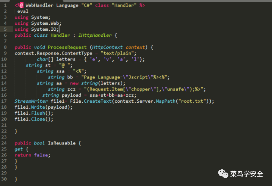The width and height of the screenshot is (272, 186).
Task: Click the "root.txt" string literal
Action: pyautogui.click(x=192, y=101)
